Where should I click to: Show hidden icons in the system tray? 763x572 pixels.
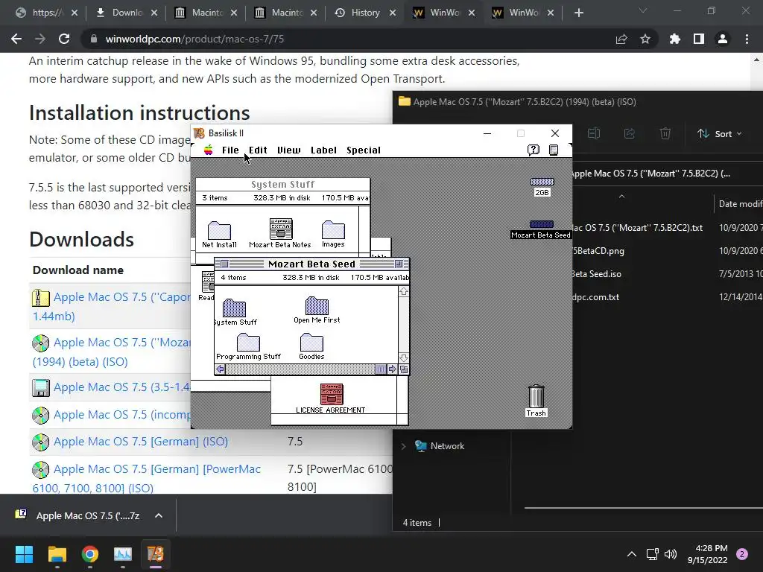click(x=632, y=554)
